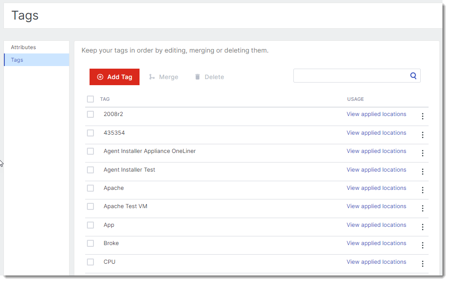Select Tags in the left sidebar
The height and width of the screenshot is (282, 449).
17,60
